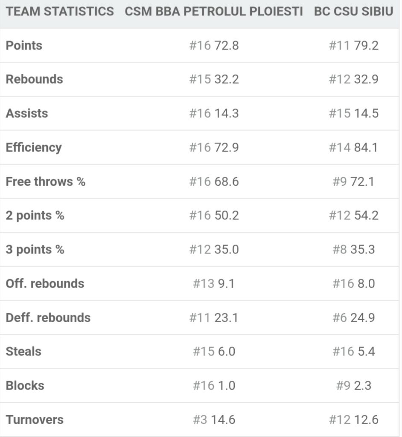Select the Turnovers row label

35,420
